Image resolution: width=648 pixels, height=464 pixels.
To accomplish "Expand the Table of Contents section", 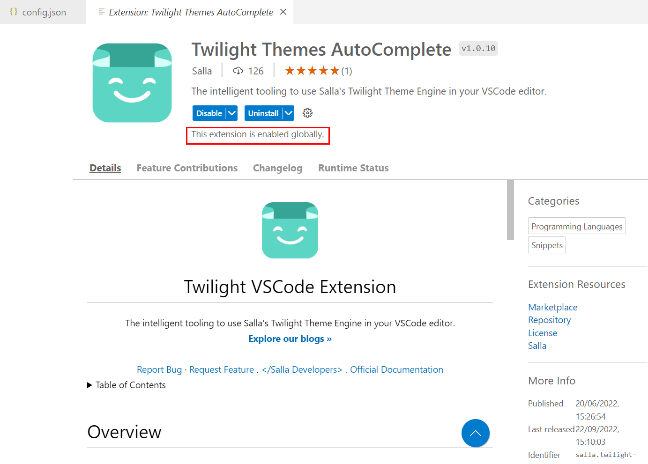I will point(127,385).
